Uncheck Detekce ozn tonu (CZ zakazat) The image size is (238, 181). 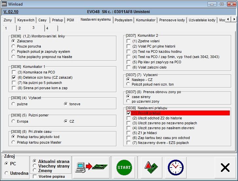click(x=14, y=77)
